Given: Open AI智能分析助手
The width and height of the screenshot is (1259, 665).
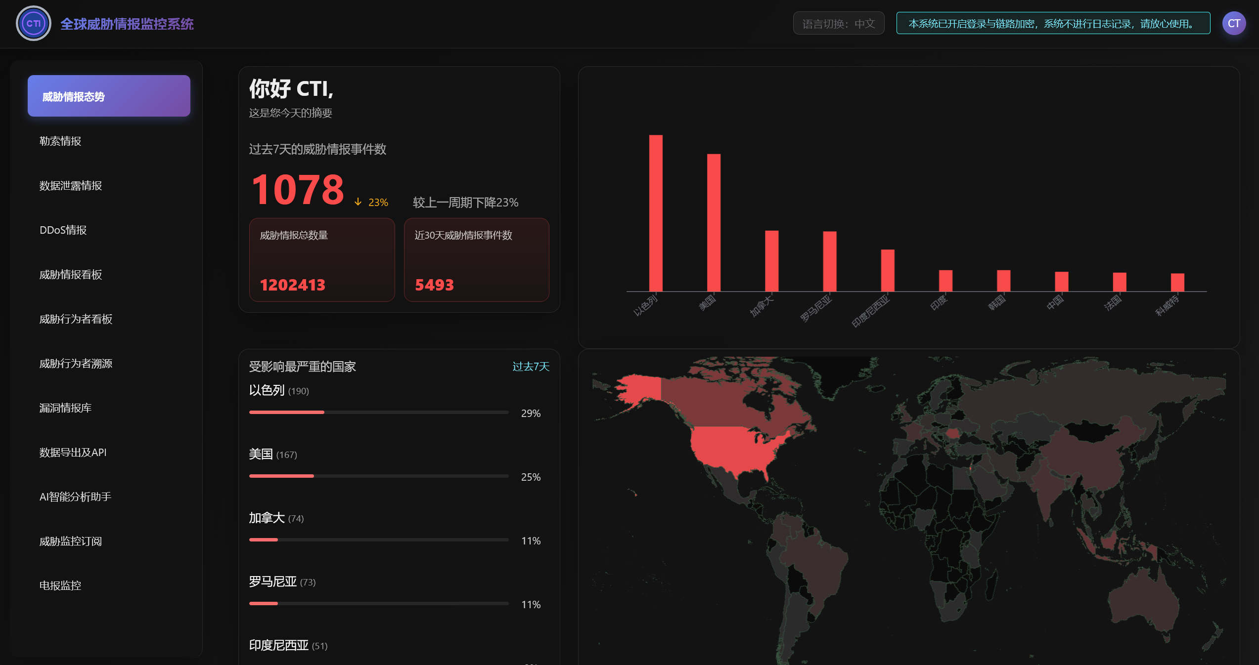Looking at the screenshot, I should coord(75,497).
